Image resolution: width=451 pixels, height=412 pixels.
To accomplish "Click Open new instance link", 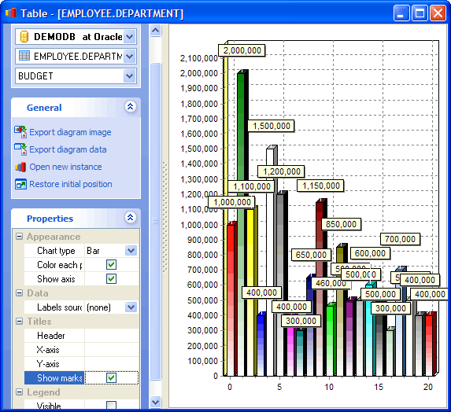I will coord(65,167).
